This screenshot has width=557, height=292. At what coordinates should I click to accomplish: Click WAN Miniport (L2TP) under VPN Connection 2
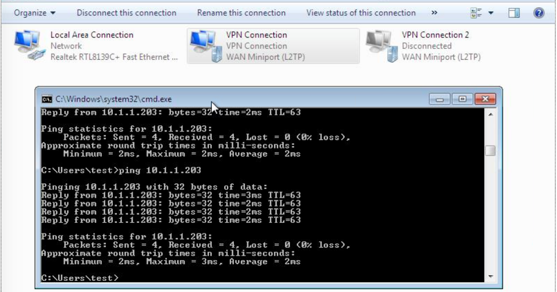[x=441, y=57]
